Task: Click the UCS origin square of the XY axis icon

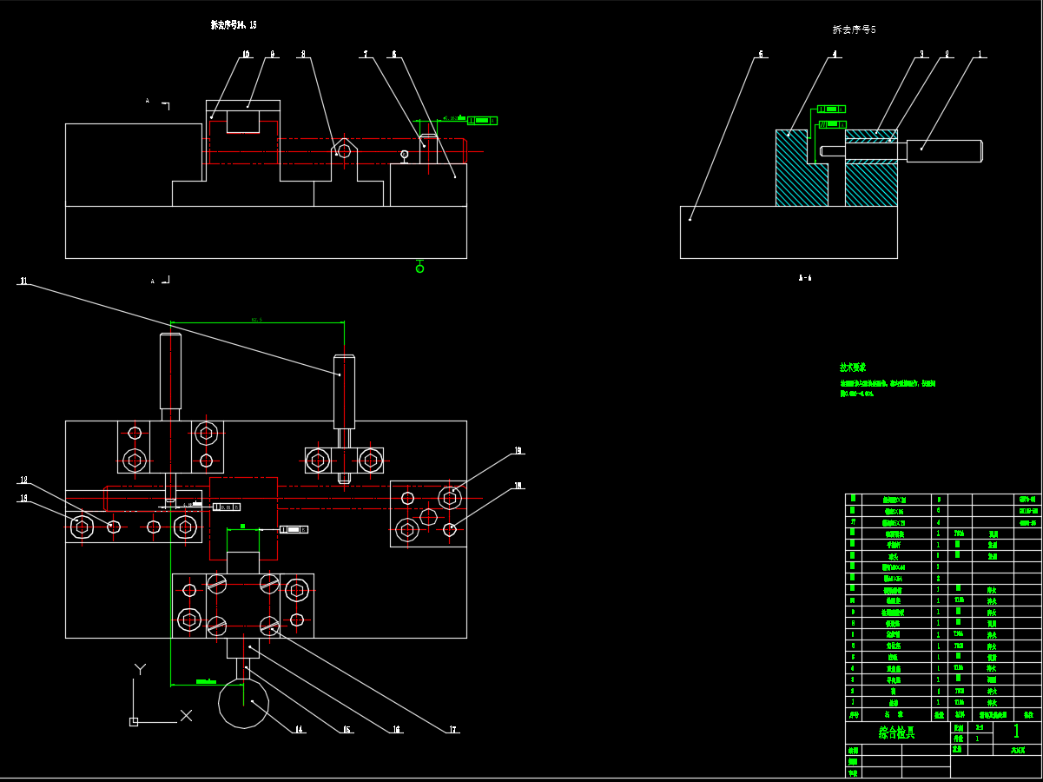Action: click(x=134, y=721)
